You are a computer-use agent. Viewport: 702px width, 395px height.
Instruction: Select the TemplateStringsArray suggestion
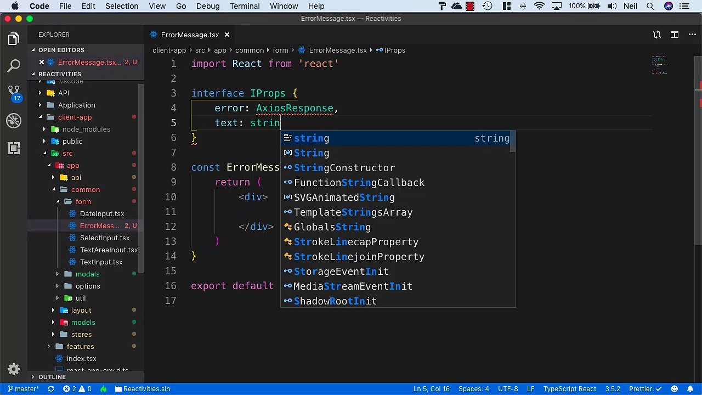point(398,212)
